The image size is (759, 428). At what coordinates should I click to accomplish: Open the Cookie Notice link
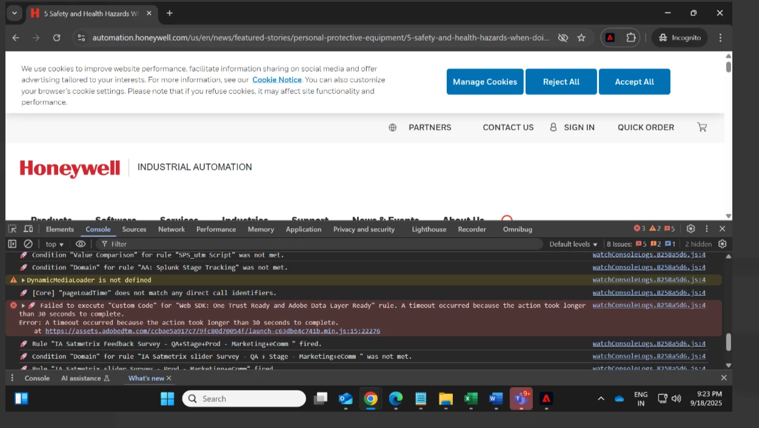point(277,79)
